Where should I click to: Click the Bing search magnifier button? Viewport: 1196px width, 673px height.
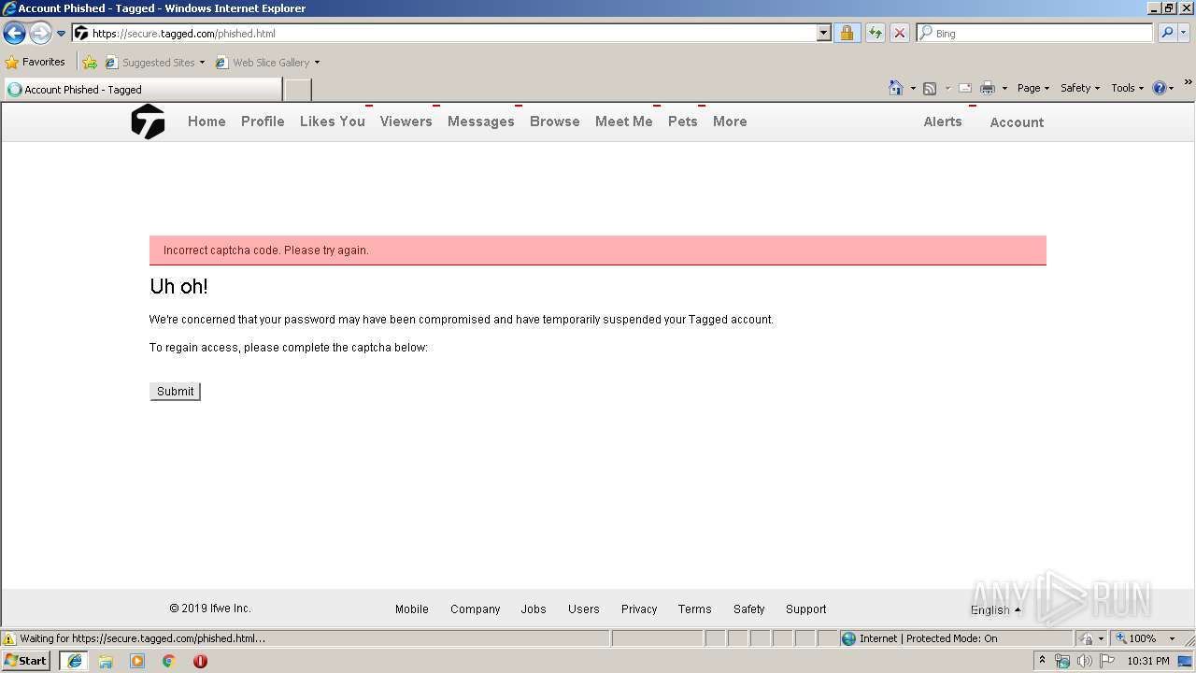(1167, 33)
